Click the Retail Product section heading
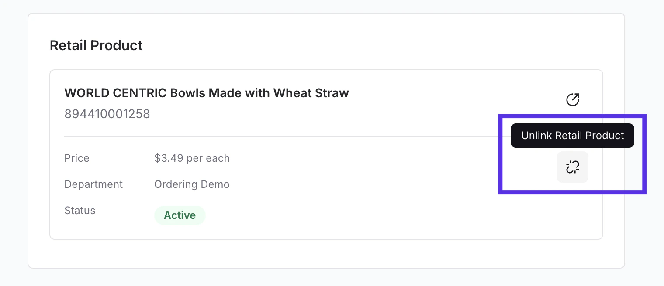This screenshot has width=664, height=286. [x=96, y=45]
